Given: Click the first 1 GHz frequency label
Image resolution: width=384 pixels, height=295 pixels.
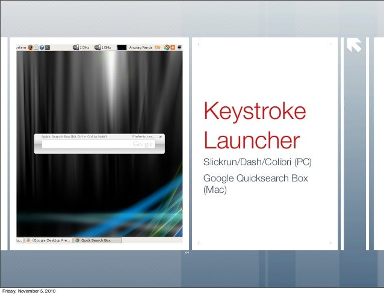Looking at the screenshot, I should tap(84, 47).
